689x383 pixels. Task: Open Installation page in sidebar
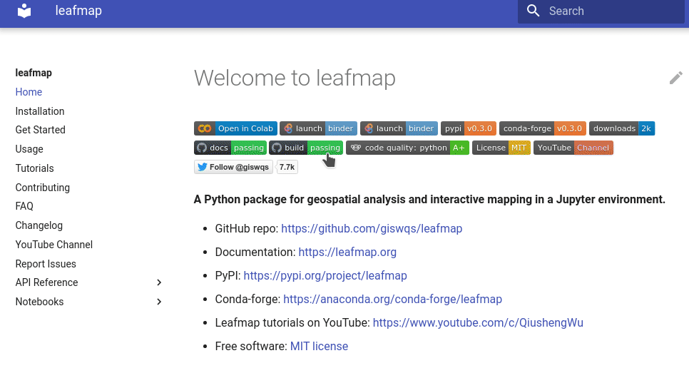(39, 111)
